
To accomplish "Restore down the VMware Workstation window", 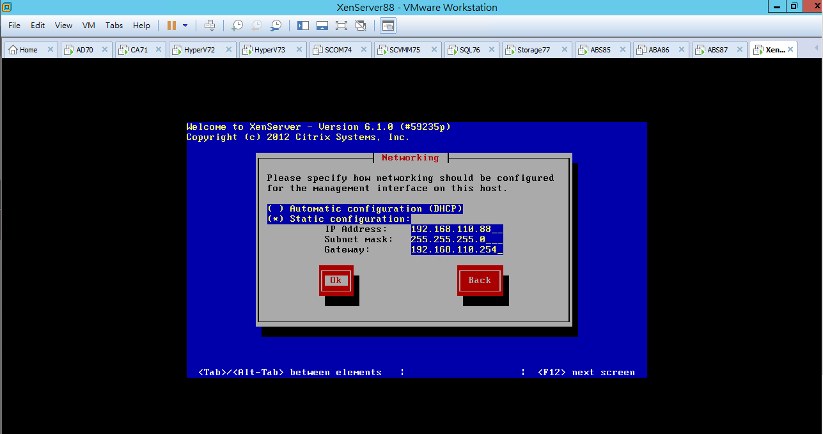I will click(794, 6).
